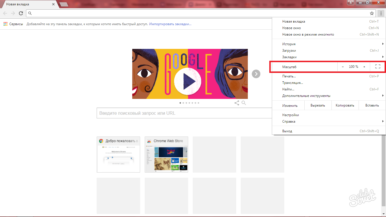Reload the page with the refresh icon
Viewport: 386px width, 217px height.
tap(21, 13)
